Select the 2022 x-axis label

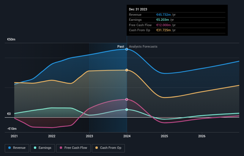(x=52, y=136)
